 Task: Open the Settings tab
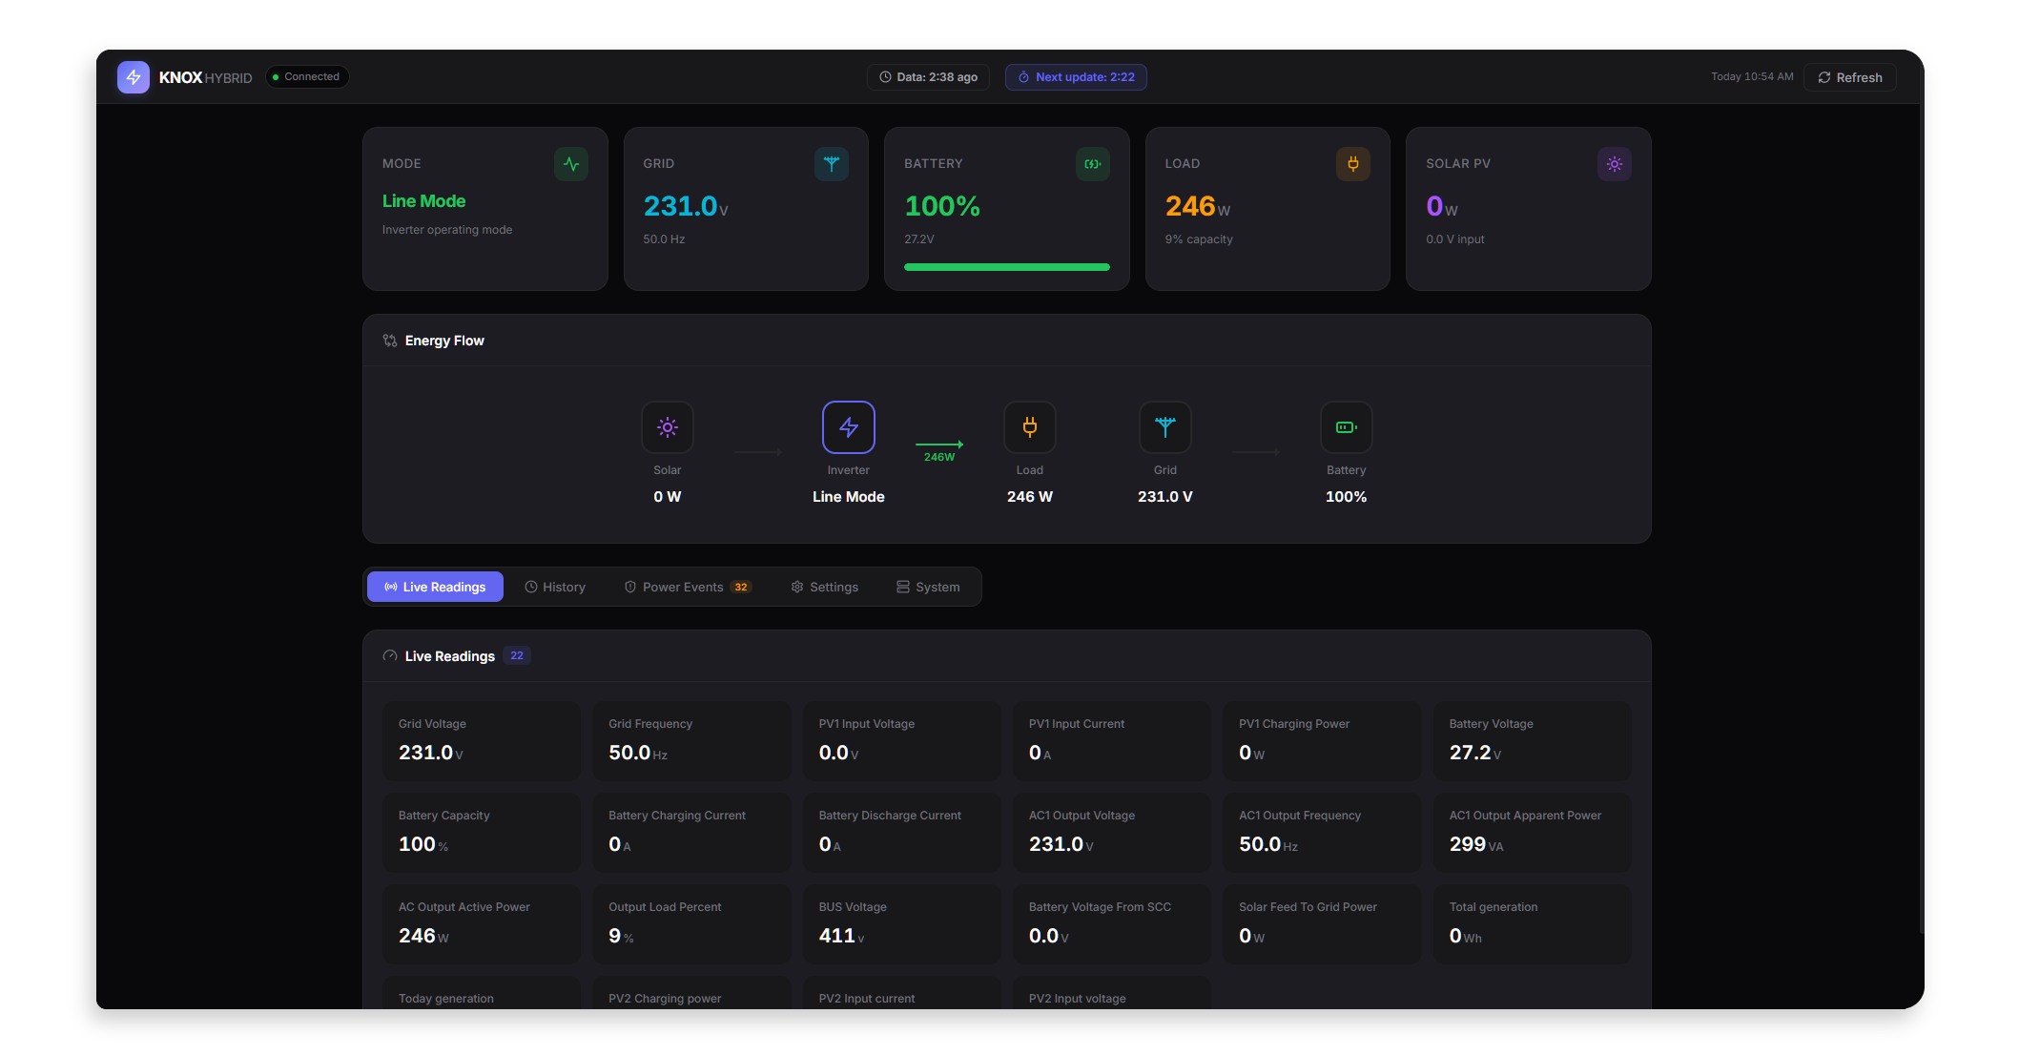(x=825, y=587)
